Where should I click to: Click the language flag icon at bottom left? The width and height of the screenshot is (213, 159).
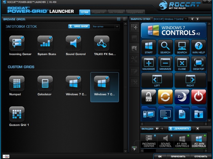6,156
